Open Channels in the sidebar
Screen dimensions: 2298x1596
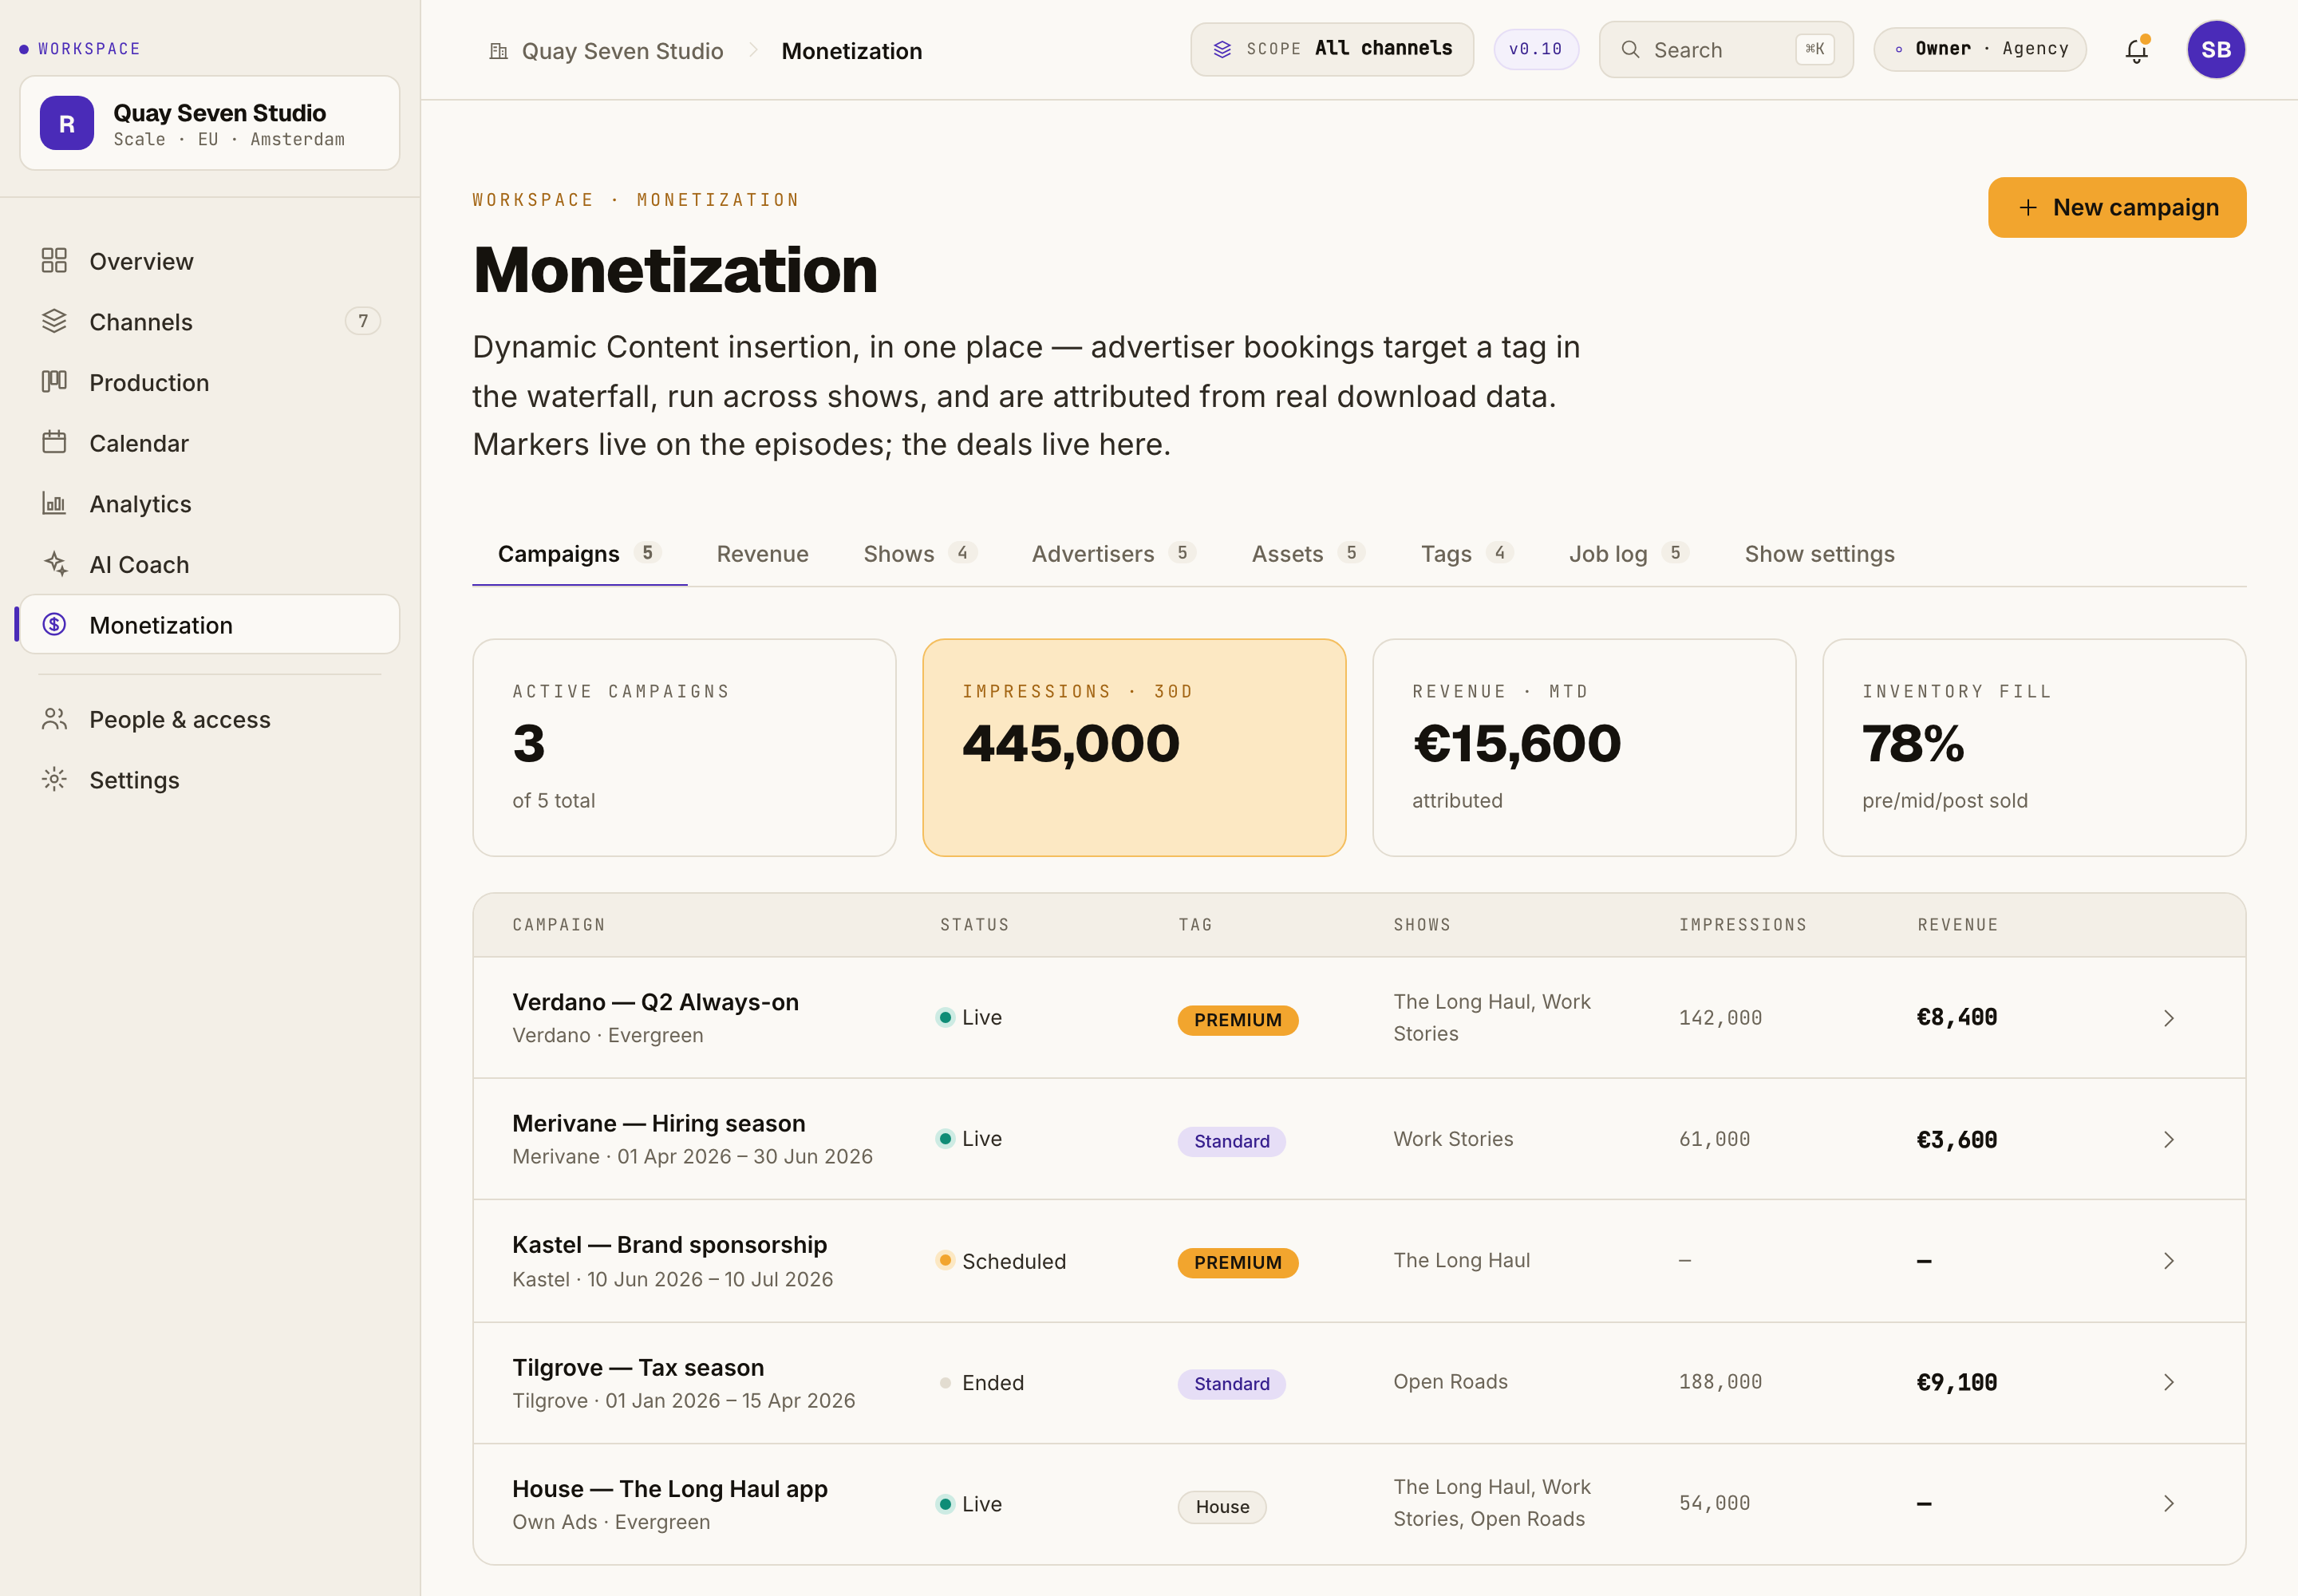(x=210, y=321)
